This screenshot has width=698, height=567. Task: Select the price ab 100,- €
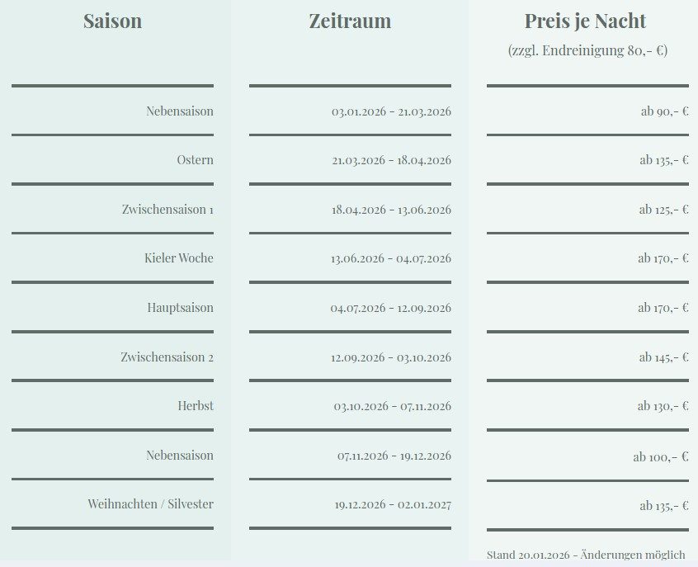coord(661,456)
